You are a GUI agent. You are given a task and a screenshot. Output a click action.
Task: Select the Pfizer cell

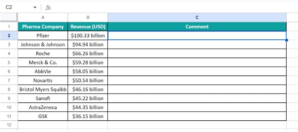tap(43, 35)
